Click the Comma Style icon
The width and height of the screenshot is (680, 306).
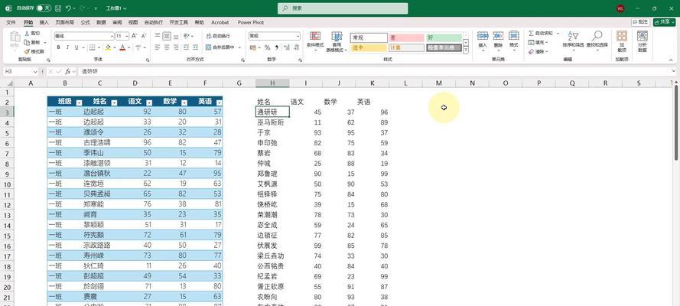[277, 47]
